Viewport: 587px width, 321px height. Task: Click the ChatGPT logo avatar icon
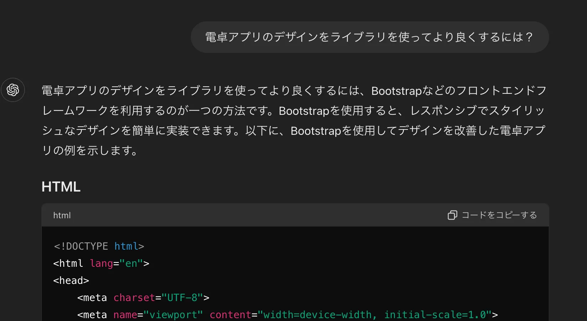pos(13,90)
